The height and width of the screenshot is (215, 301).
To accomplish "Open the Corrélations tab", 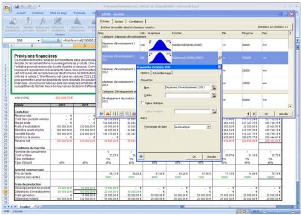I will [x=135, y=22].
